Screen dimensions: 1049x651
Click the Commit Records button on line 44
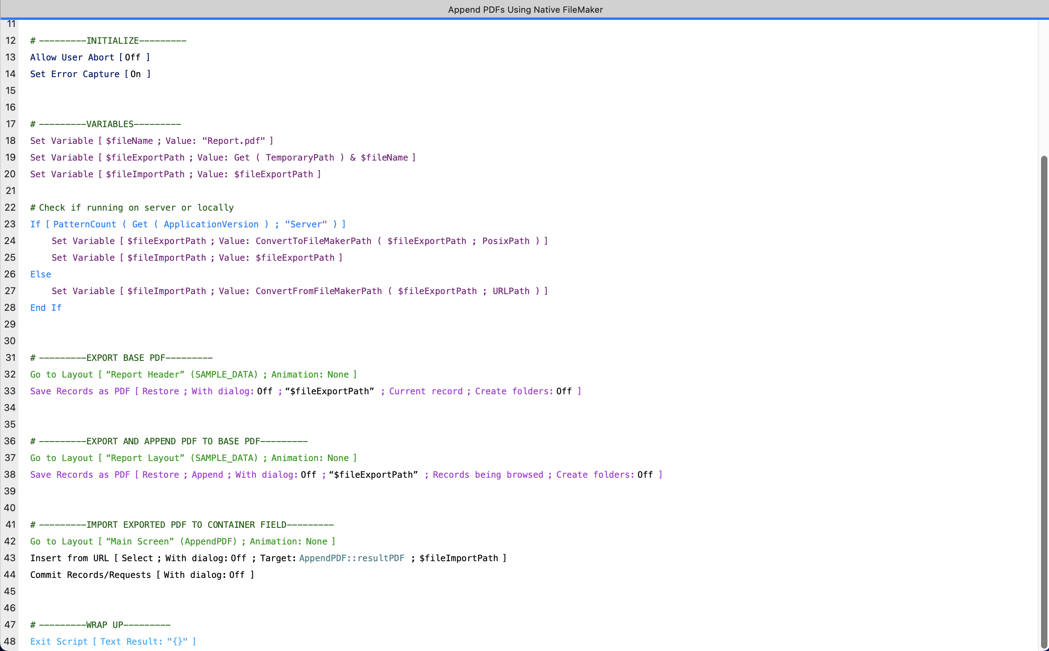coord(142,575)
